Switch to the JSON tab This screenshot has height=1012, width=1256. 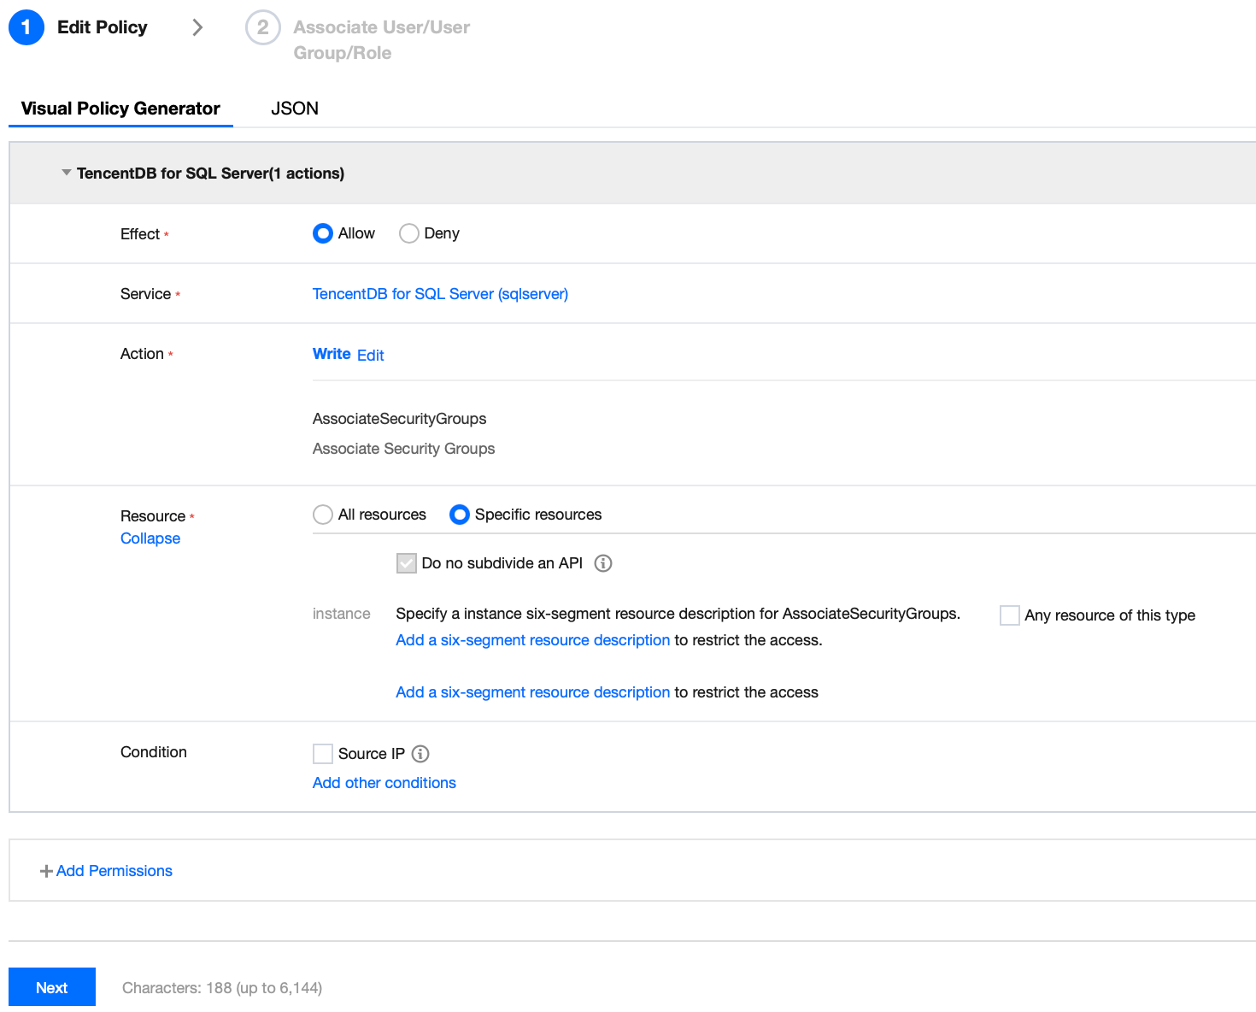pyautogui.click(x=295, y=109)
